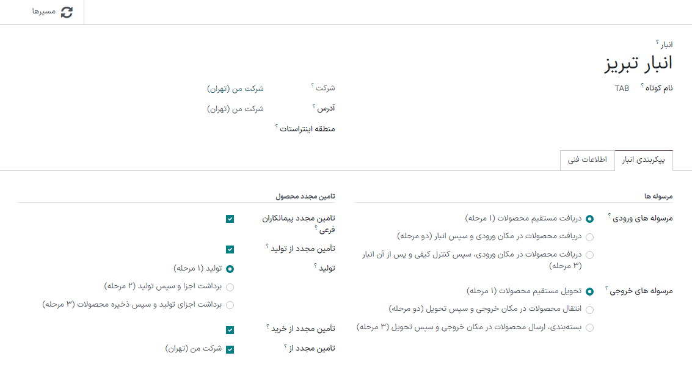Toggle شرکت من (تهران) resupply checkbox
The height and width of the screenshot is (375, 692).
[230, 349]
